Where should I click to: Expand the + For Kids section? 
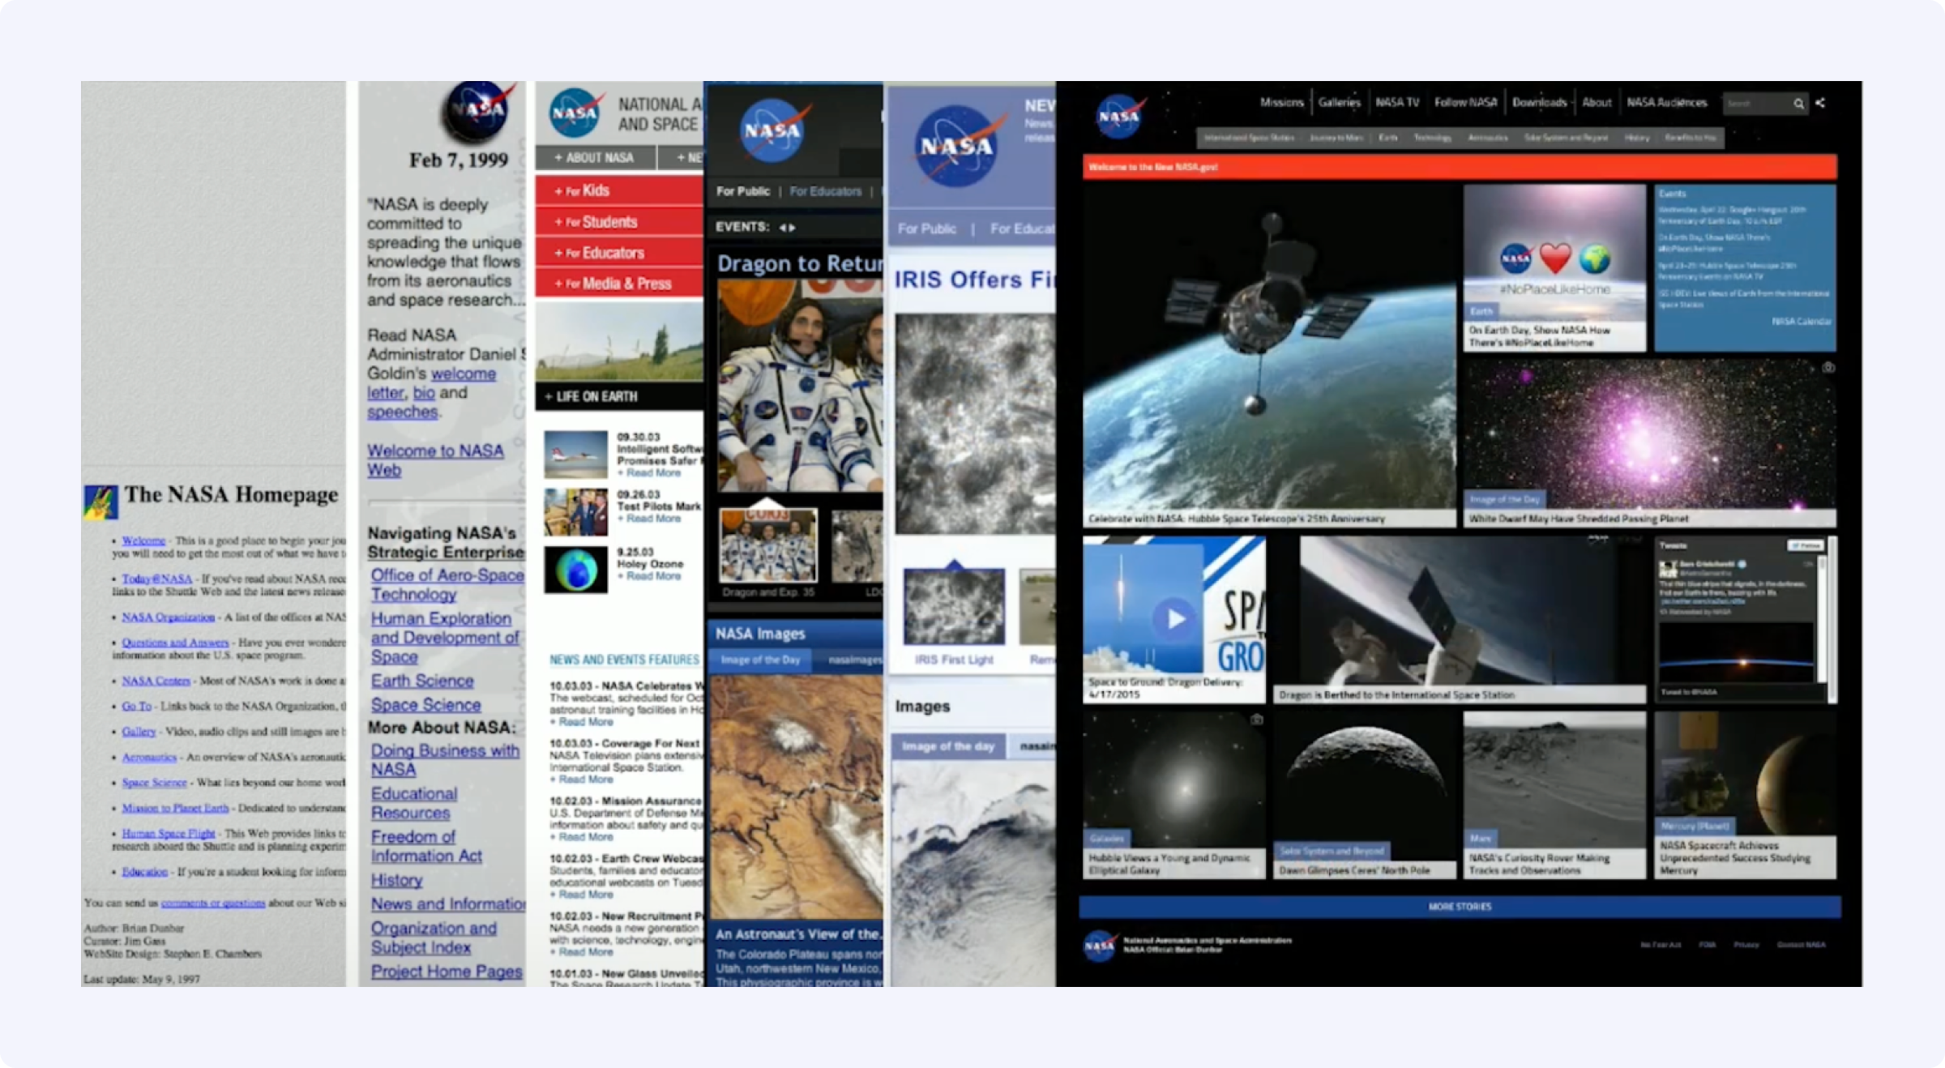coord(582,191)
